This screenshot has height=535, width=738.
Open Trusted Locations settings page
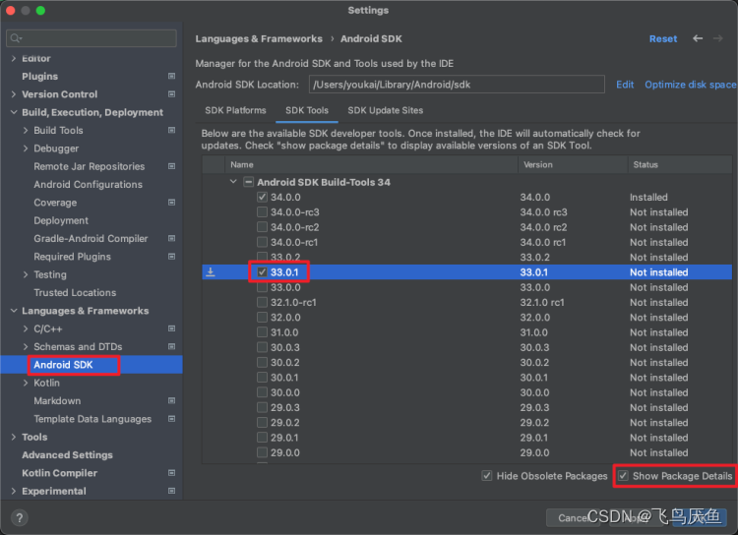pyautogui.click(x=75, y=293)
